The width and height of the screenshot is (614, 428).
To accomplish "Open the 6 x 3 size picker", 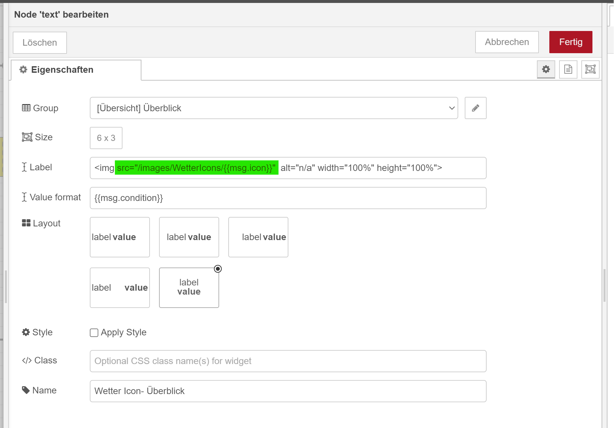I will 106,138.
